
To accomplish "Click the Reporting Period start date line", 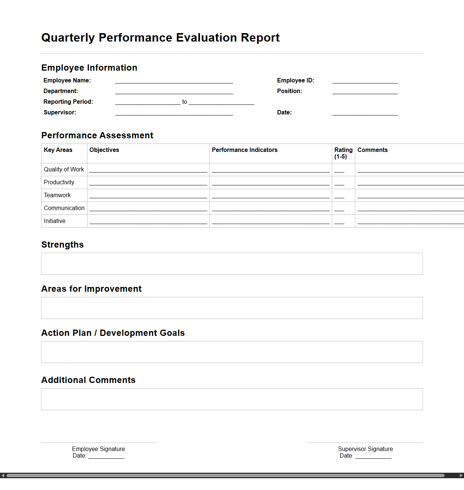I will (x=148, y=103).
